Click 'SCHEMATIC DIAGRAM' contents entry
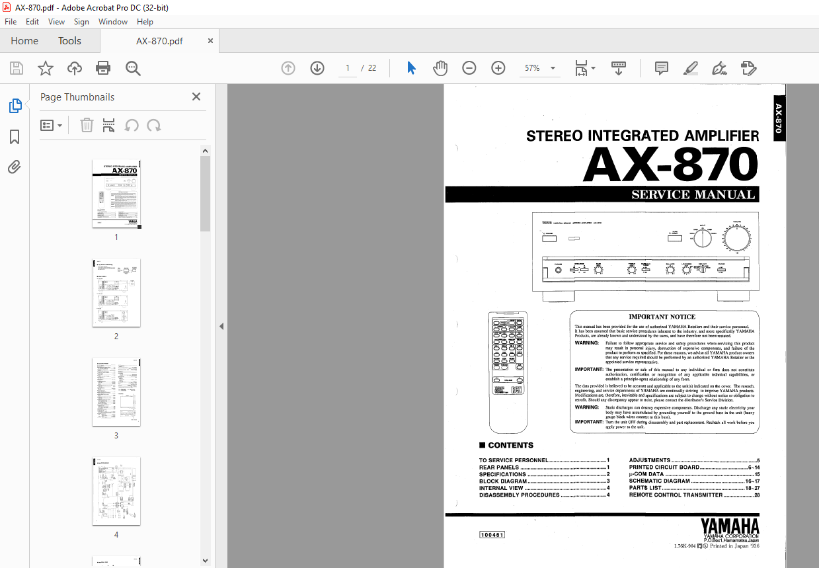Viewport: 819px width, 568px height. (x=694, y=481)
